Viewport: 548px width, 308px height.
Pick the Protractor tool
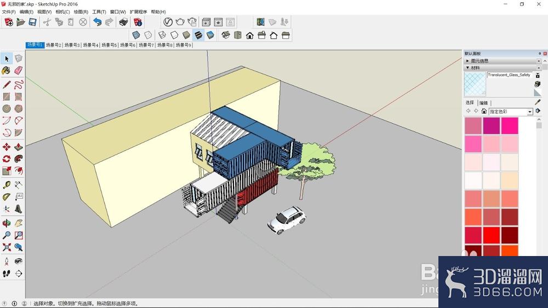(x=6, y=197)
